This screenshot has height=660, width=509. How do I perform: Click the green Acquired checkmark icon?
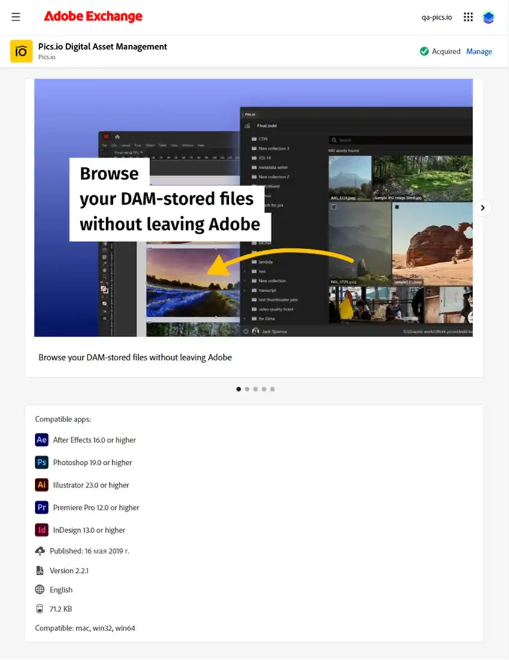[424, 52]
